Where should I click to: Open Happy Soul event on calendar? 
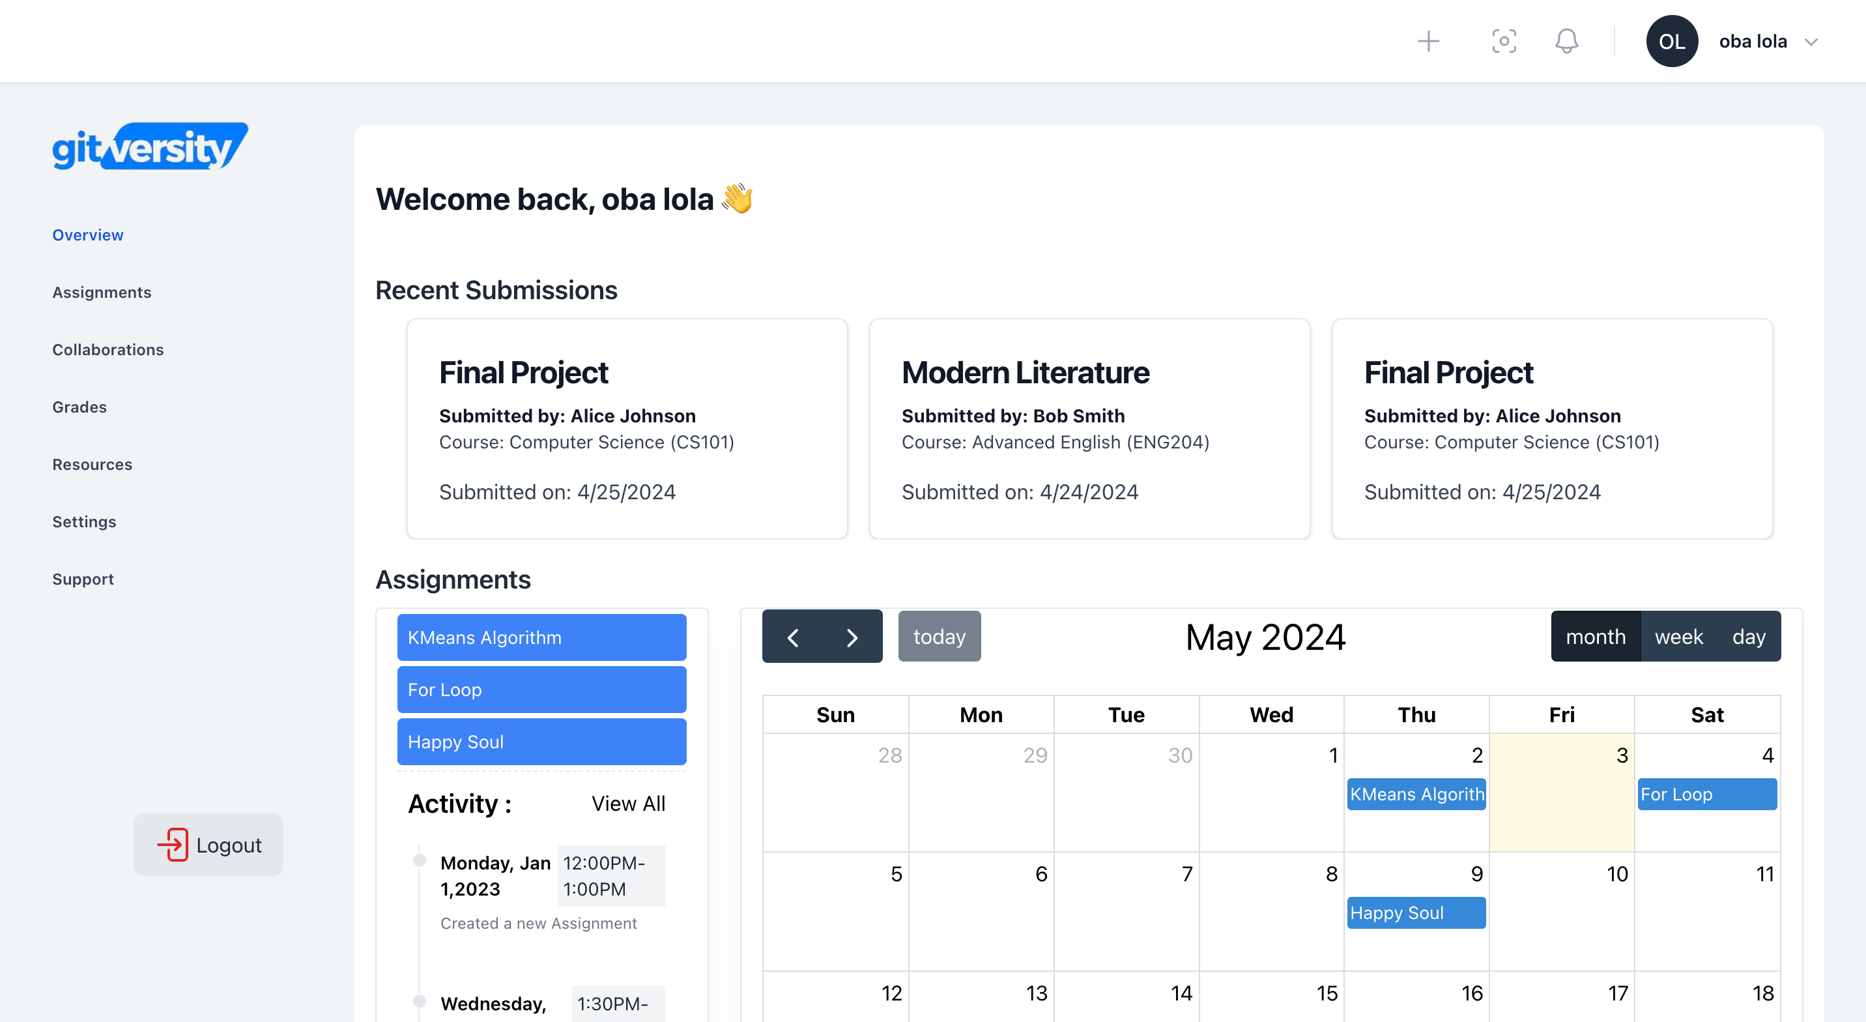(x=1415, y=912)
